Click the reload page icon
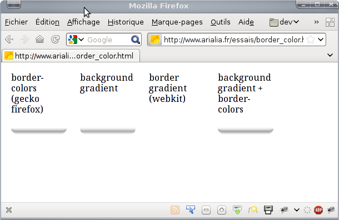 coord(56,39)
